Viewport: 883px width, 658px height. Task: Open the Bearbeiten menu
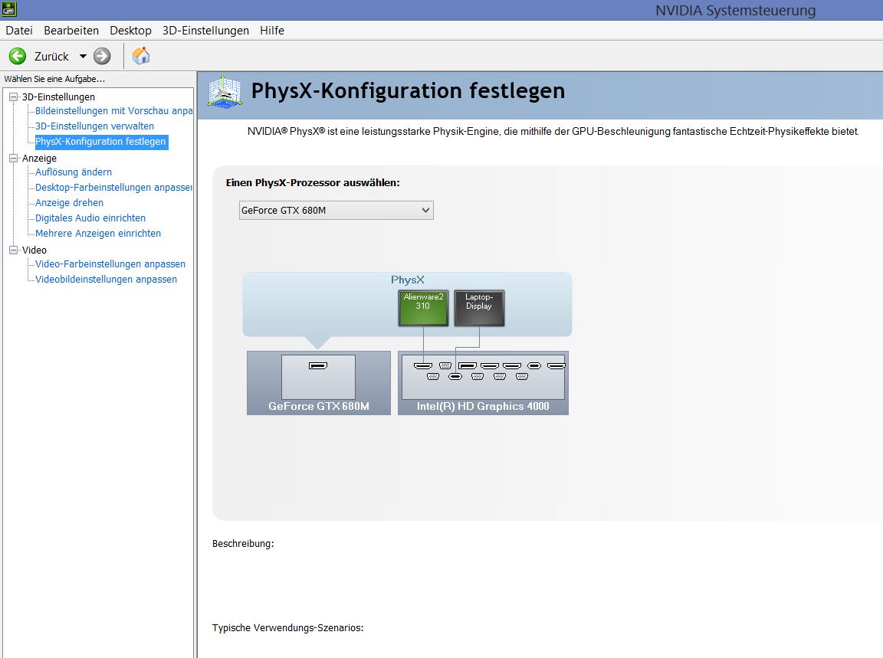click(x=71, y=31)
